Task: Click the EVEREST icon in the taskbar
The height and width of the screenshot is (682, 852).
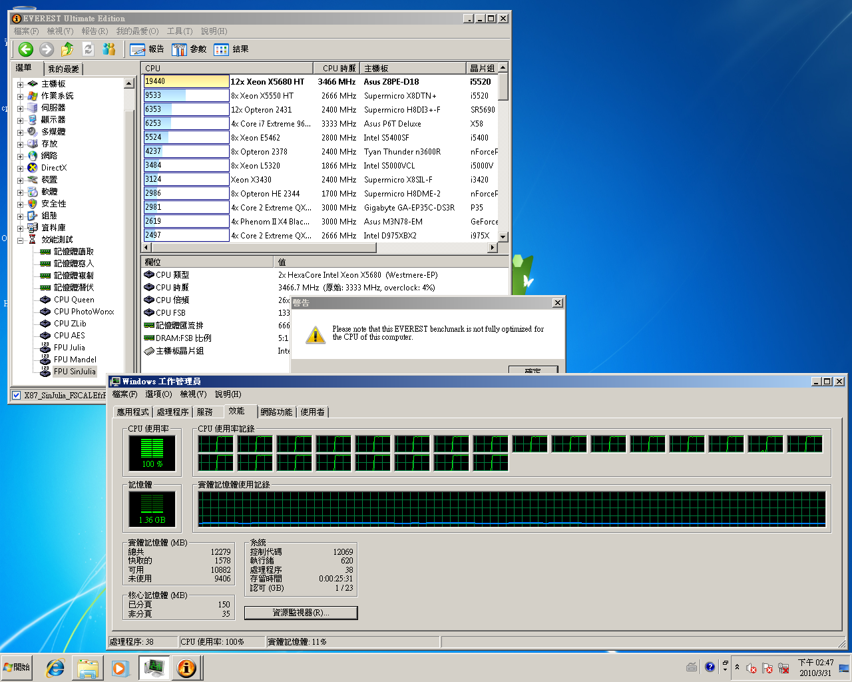Action: [187, 667]
